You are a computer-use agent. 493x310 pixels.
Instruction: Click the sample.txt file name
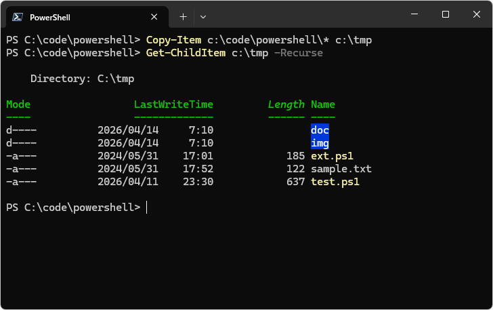click(341, 169)
